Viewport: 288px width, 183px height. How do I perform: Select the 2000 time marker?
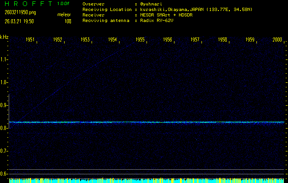point(277,40)
